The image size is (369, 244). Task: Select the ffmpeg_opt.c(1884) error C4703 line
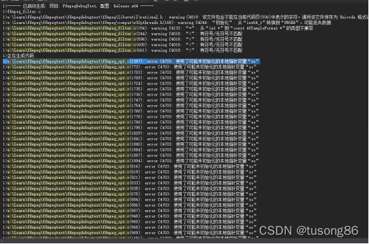point(131,150)
